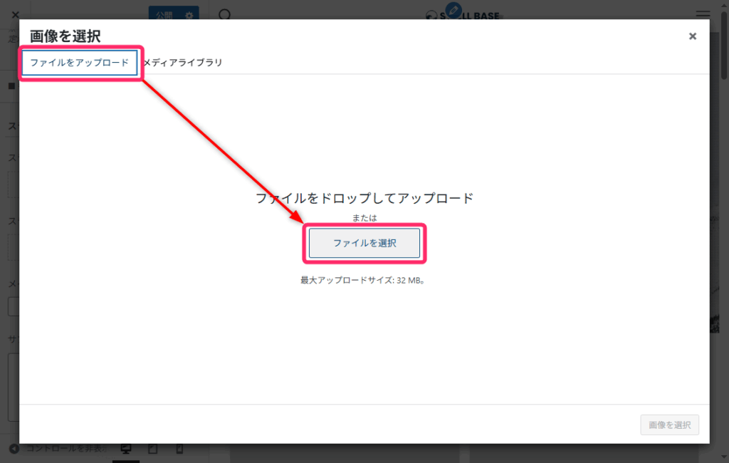The height and width of the screenshot is (463, 729).
Task: Switch to mobile preview device icon
Action: (179, 449)
